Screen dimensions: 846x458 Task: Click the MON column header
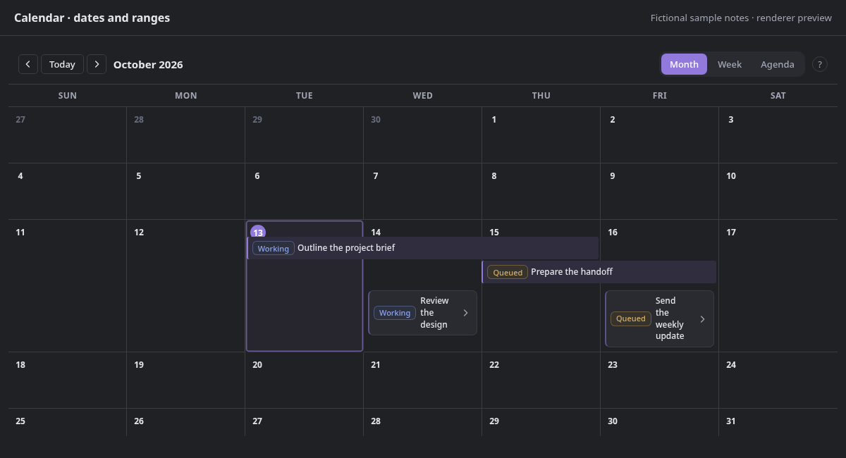pyautogui.click(x=186, y=96)
